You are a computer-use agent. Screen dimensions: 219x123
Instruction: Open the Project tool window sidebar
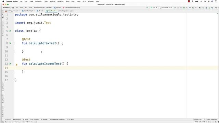pos(3,14)
